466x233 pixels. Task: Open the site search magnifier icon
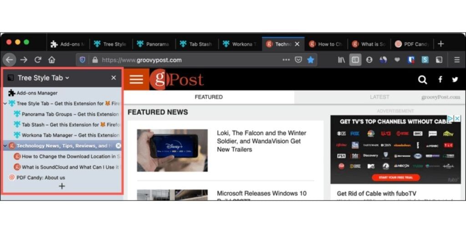click(422, 80)
